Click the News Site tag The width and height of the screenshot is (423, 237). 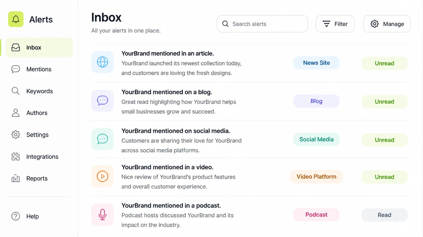pos(317,63)
